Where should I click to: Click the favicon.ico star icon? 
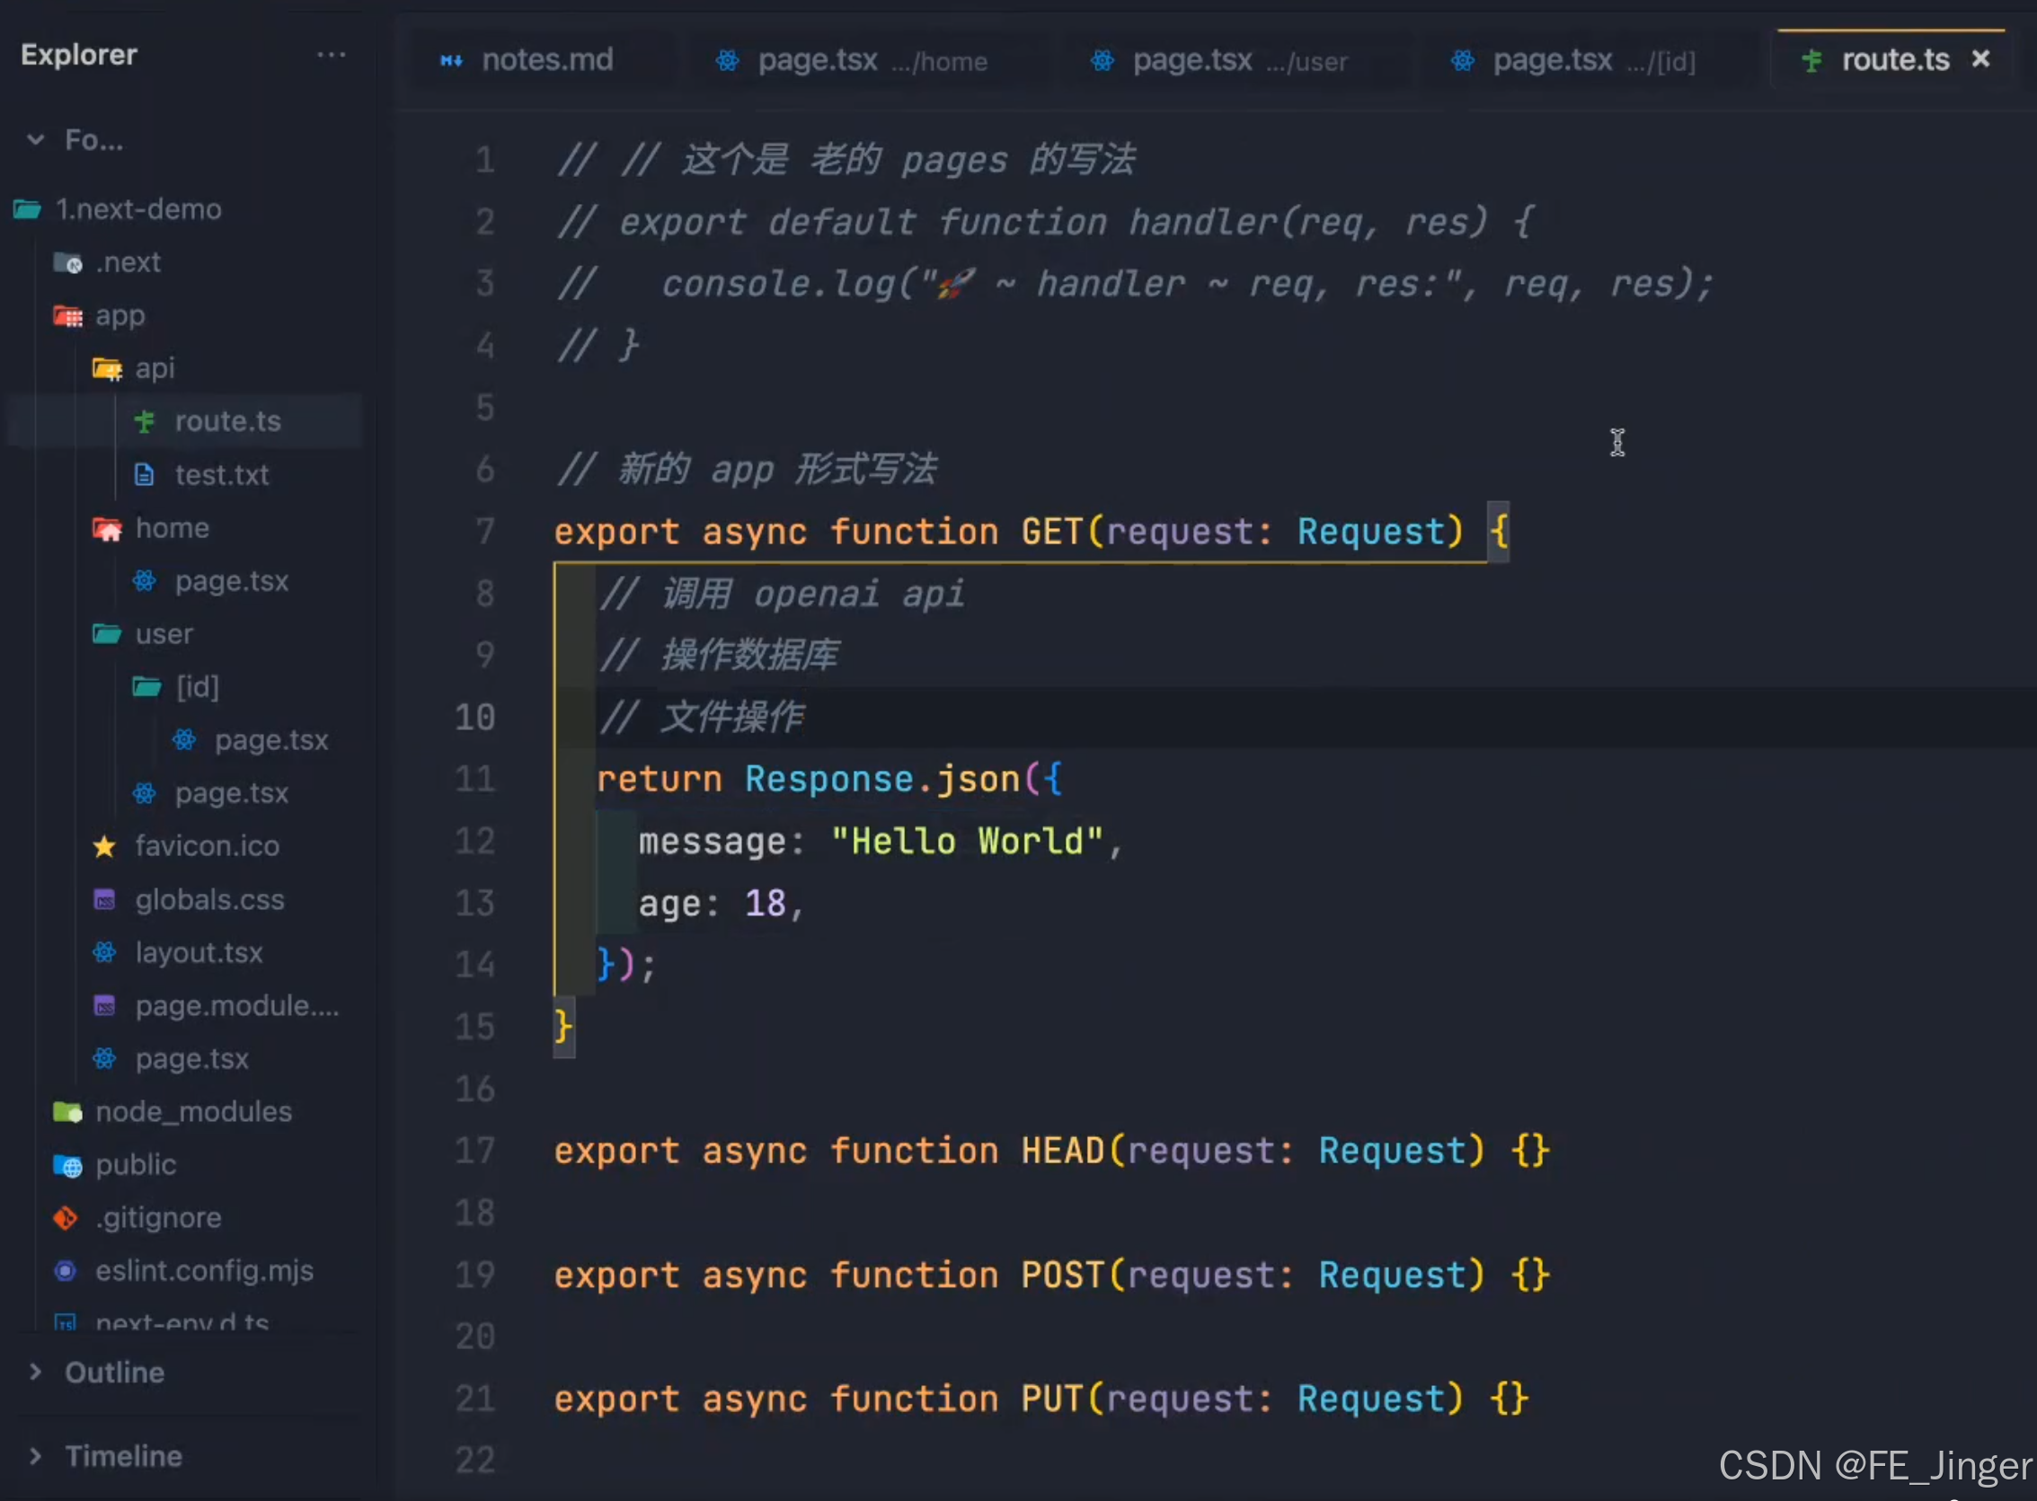coord(104,847)
